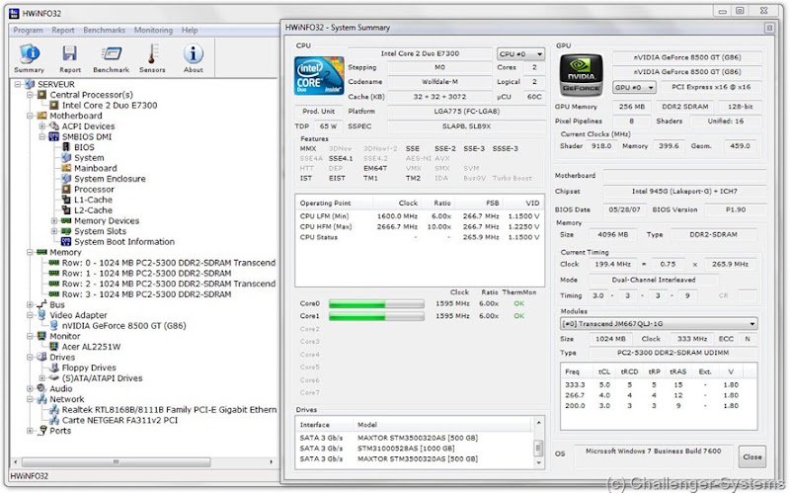Select the SERVEUR computer tree node

pyautogui.click(x=56, y=84)
